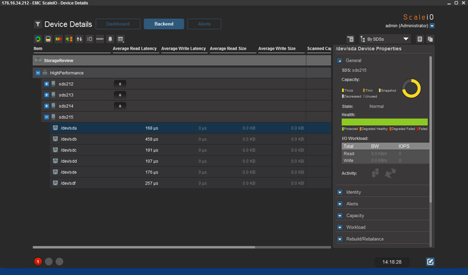The height and width of the screenshot is (275, 468).
Task: Switch to the Alerts tab
Action: coord(204,24)
